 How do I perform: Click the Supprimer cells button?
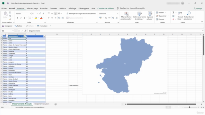161,16
